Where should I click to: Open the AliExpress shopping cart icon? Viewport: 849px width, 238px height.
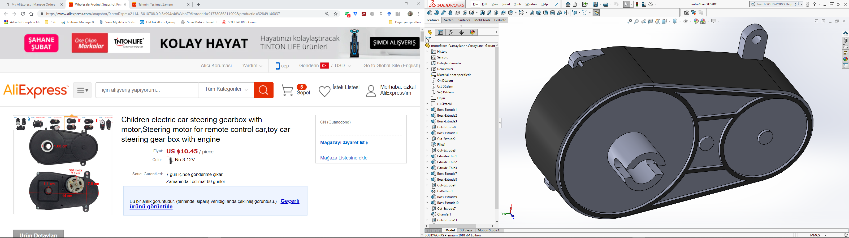(x=287, y=90)
